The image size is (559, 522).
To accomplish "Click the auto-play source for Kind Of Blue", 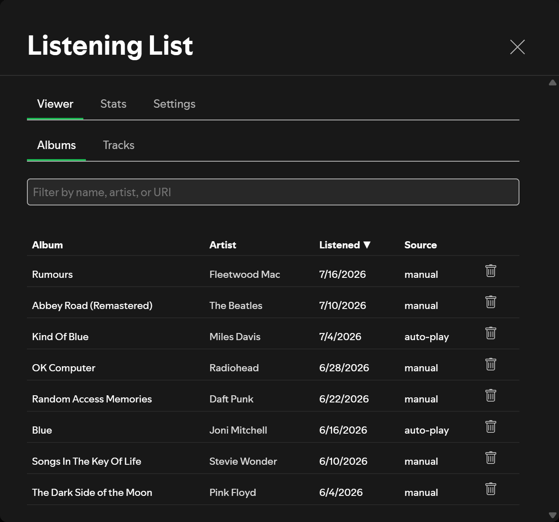I will pos(427,337).
